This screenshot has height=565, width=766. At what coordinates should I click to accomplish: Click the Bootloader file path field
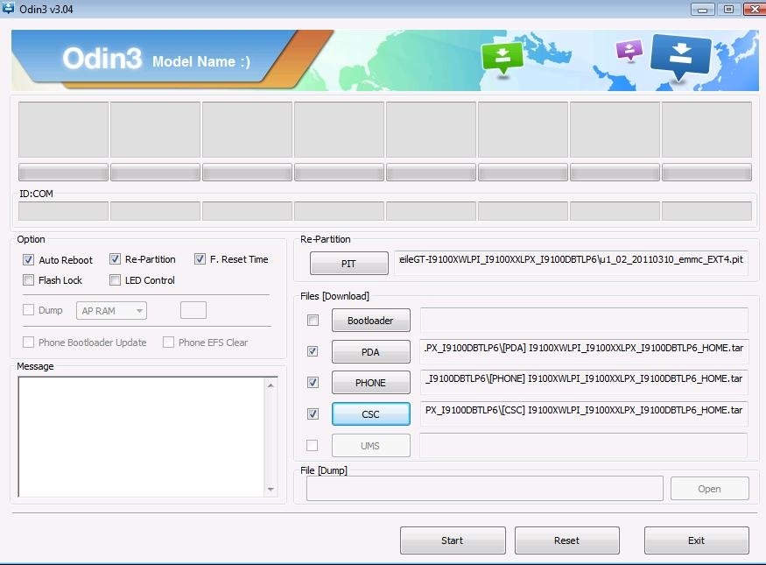(584, 321)
